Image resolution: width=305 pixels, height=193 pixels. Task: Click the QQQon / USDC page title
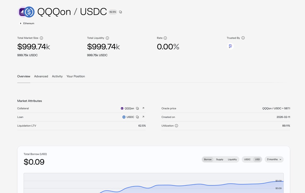point(72,12)
